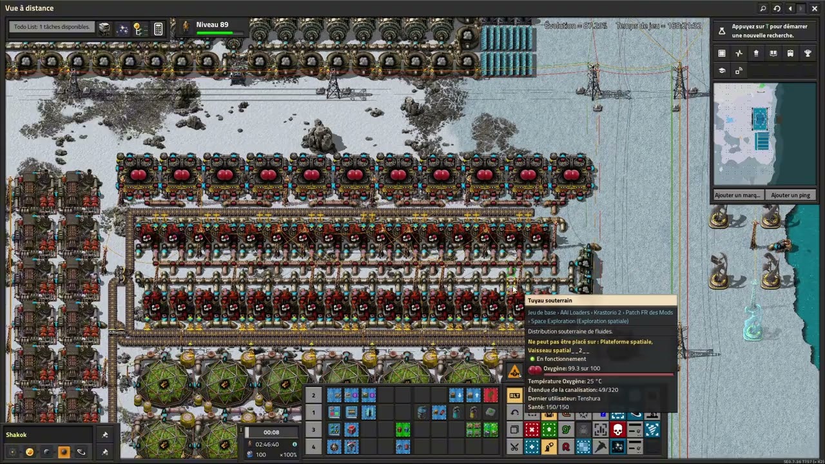Select first blueprint slot in quickbar row 2
This screenshot has height=464, width=825.
334,395
